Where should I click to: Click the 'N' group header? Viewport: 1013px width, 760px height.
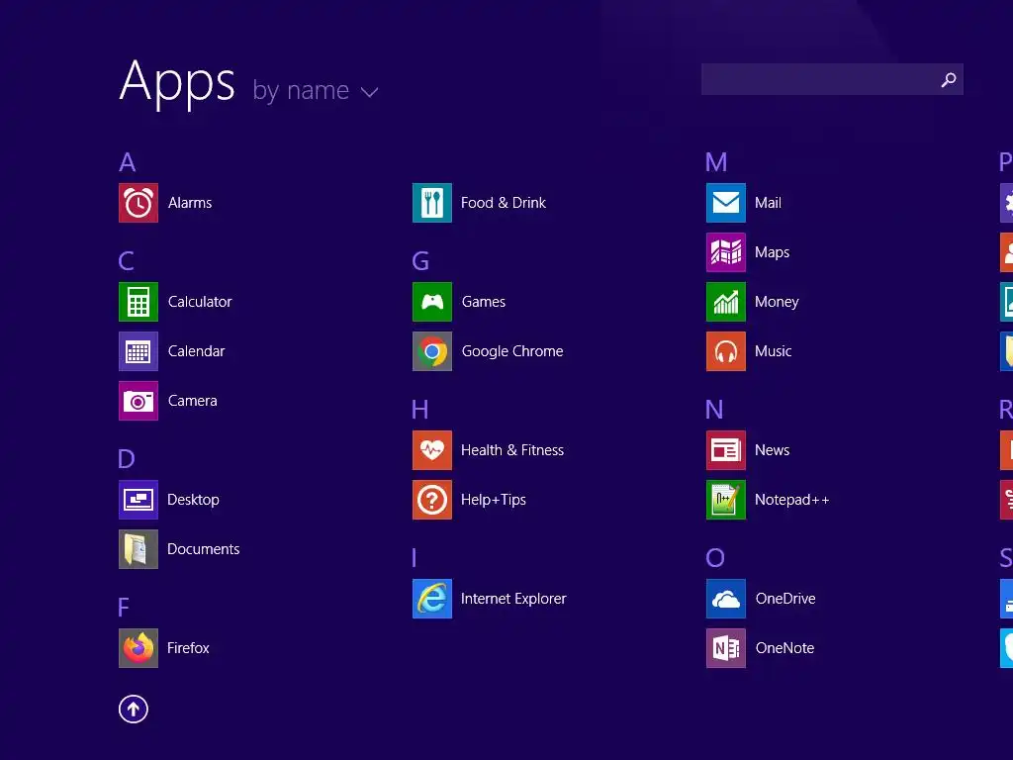click(x=714, y=409)
